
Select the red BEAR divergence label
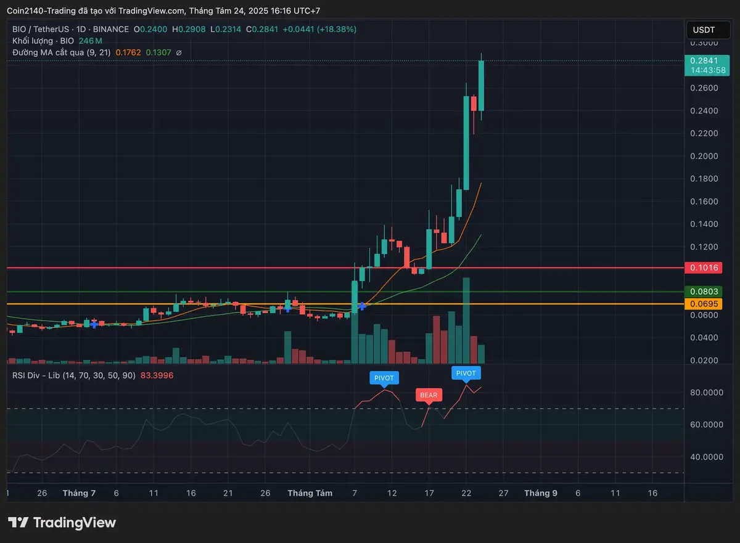(x=429, y=395)
